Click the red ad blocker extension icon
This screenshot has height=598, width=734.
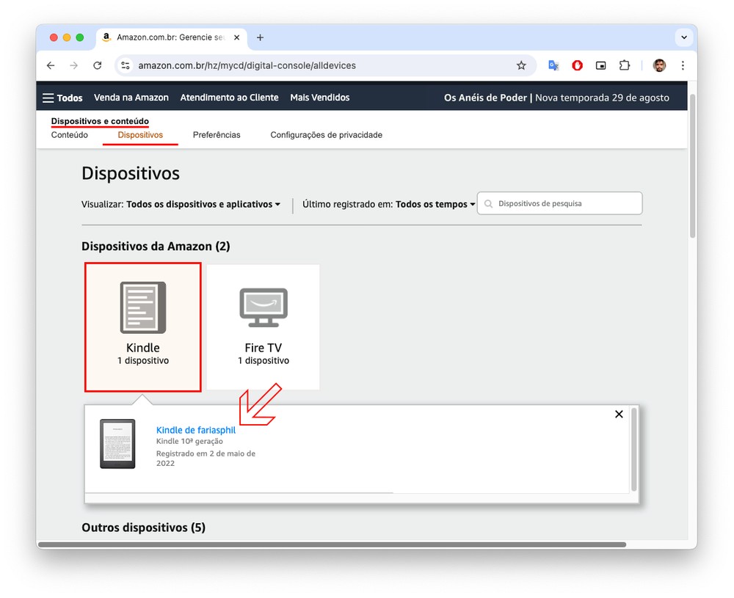pos(577,65)
